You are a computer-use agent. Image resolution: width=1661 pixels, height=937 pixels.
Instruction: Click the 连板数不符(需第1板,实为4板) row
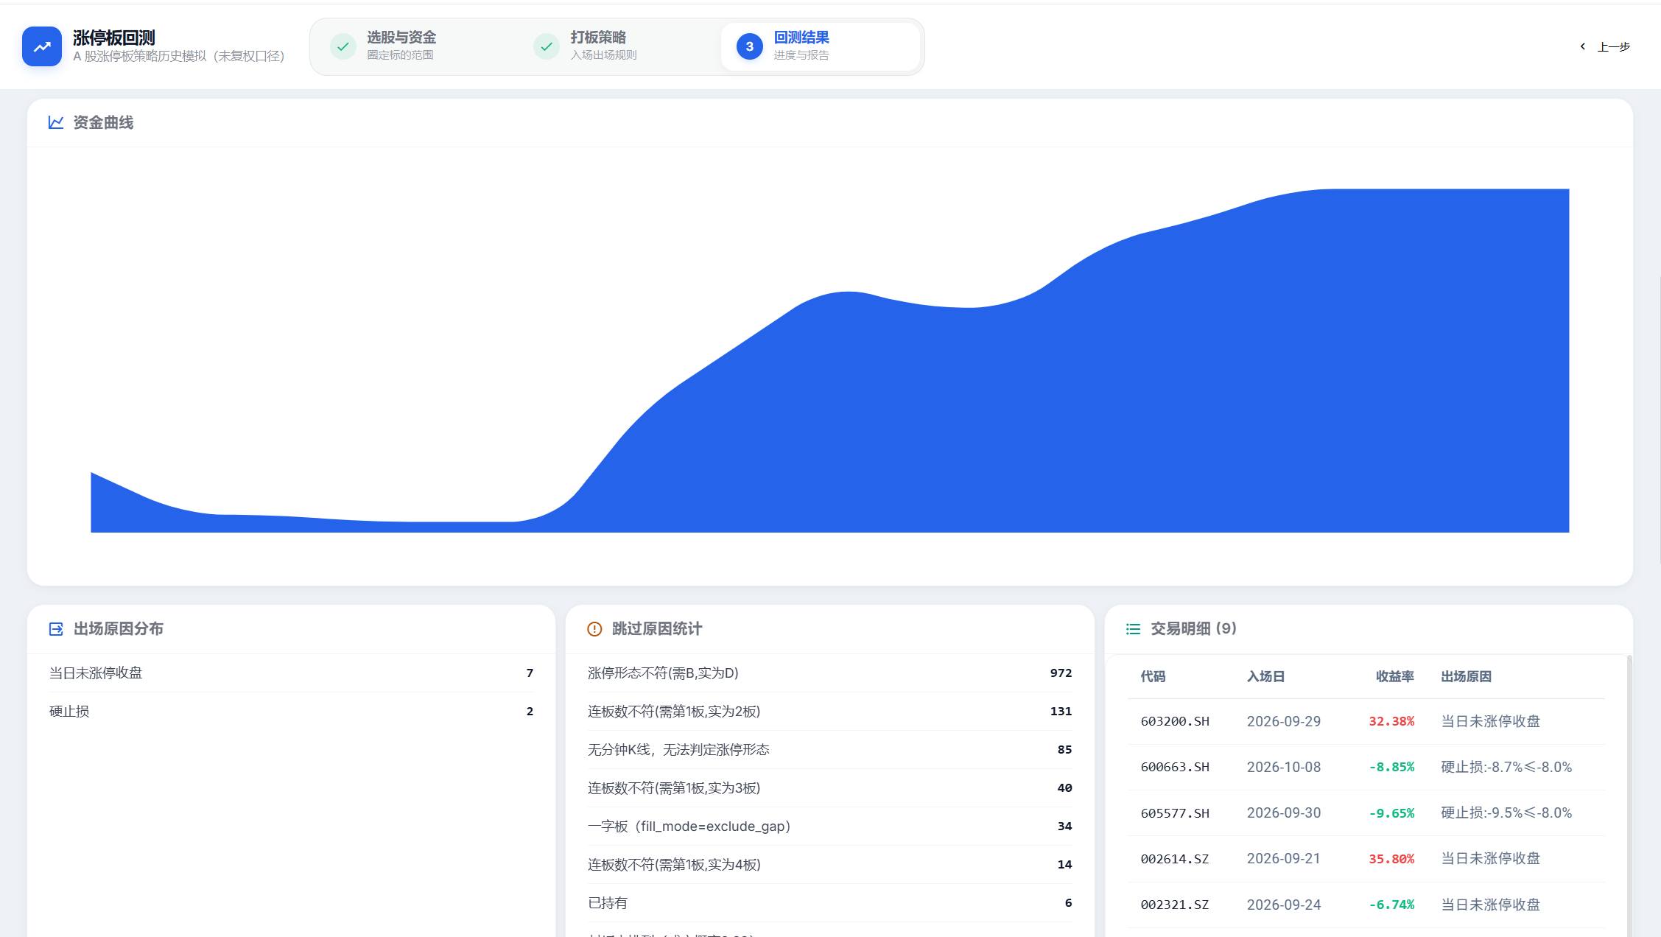coord(829,864)
